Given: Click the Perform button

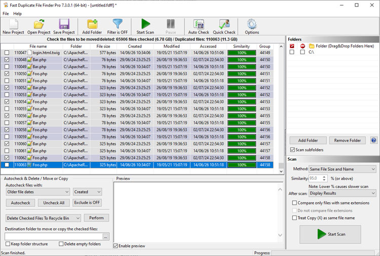Looking at the screenshot, I should click(96, 218).
